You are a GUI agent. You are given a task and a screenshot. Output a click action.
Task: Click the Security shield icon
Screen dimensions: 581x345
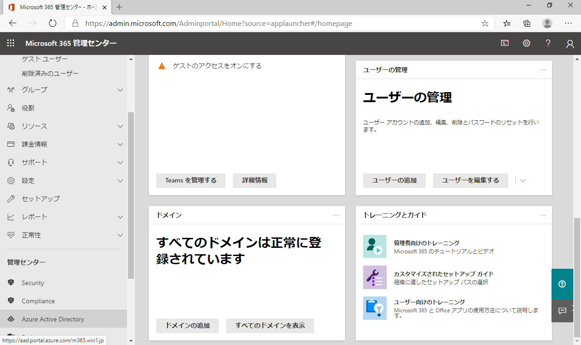click(11, 283)
